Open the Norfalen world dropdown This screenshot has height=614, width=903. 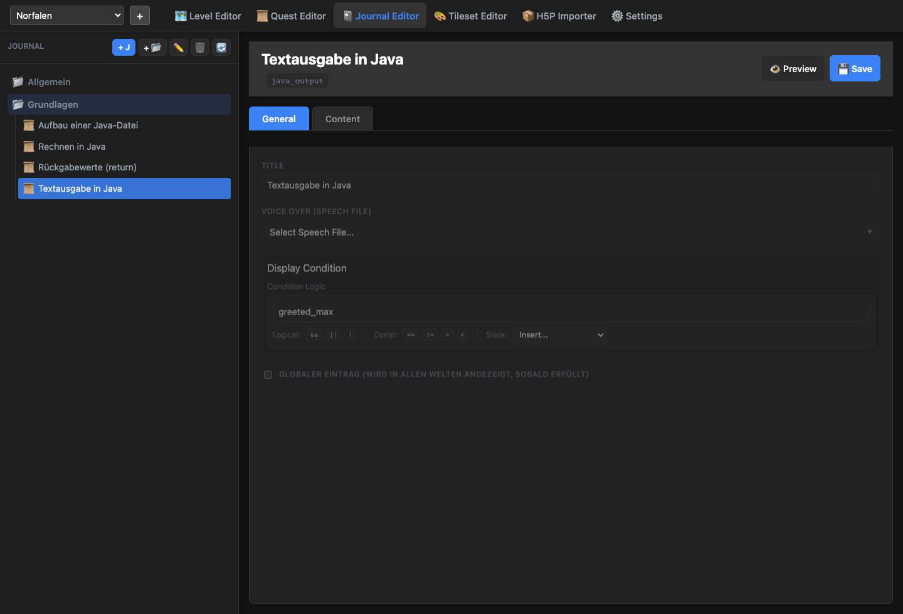(x=66, y=16)
